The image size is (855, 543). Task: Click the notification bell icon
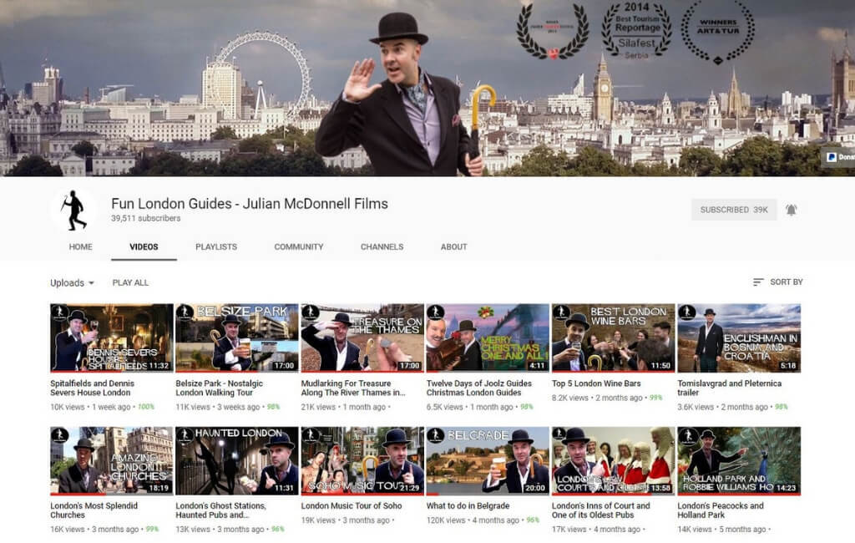(x=791, y=210)
